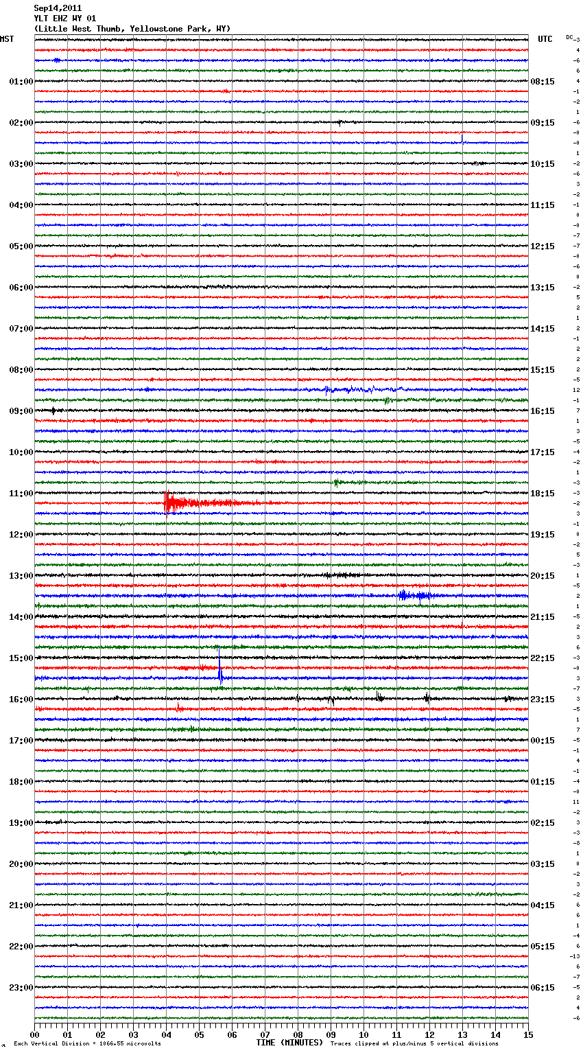Click the 10:00 MST time label
This screenshot has width=583, height=1053.
click(21, 452)
